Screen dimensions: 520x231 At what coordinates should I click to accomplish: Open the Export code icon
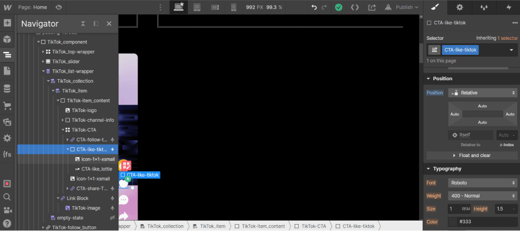[x=355, y=7]
